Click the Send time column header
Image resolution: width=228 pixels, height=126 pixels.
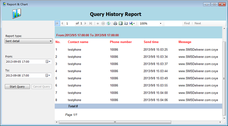point(151,42)
